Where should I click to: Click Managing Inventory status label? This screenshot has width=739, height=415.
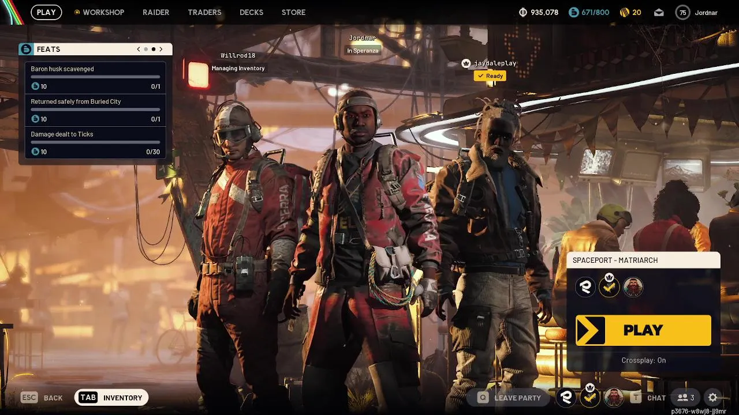tap(238, 68)
